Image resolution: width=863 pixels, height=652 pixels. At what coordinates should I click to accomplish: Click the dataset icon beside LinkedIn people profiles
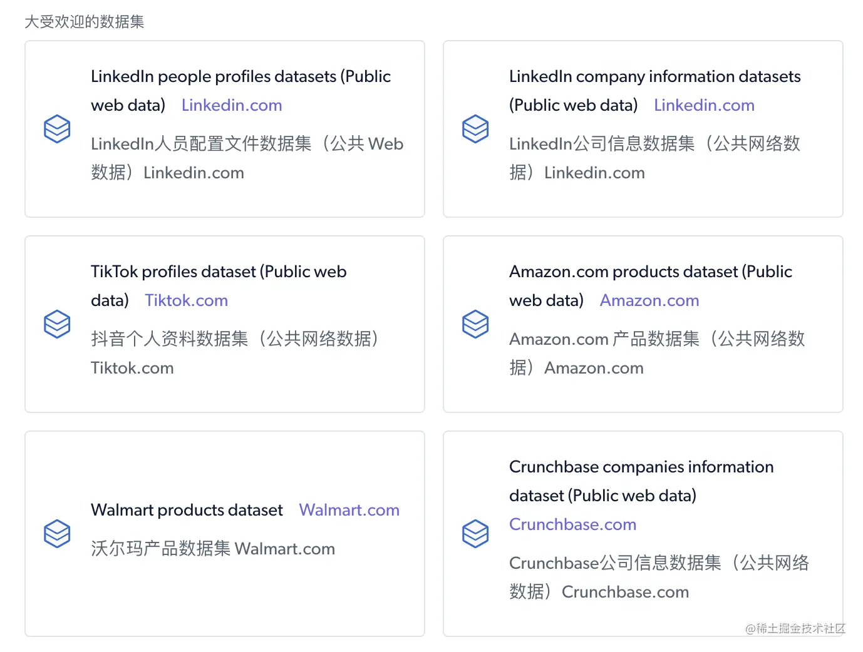pyautogui.click(x=57, y=129)
